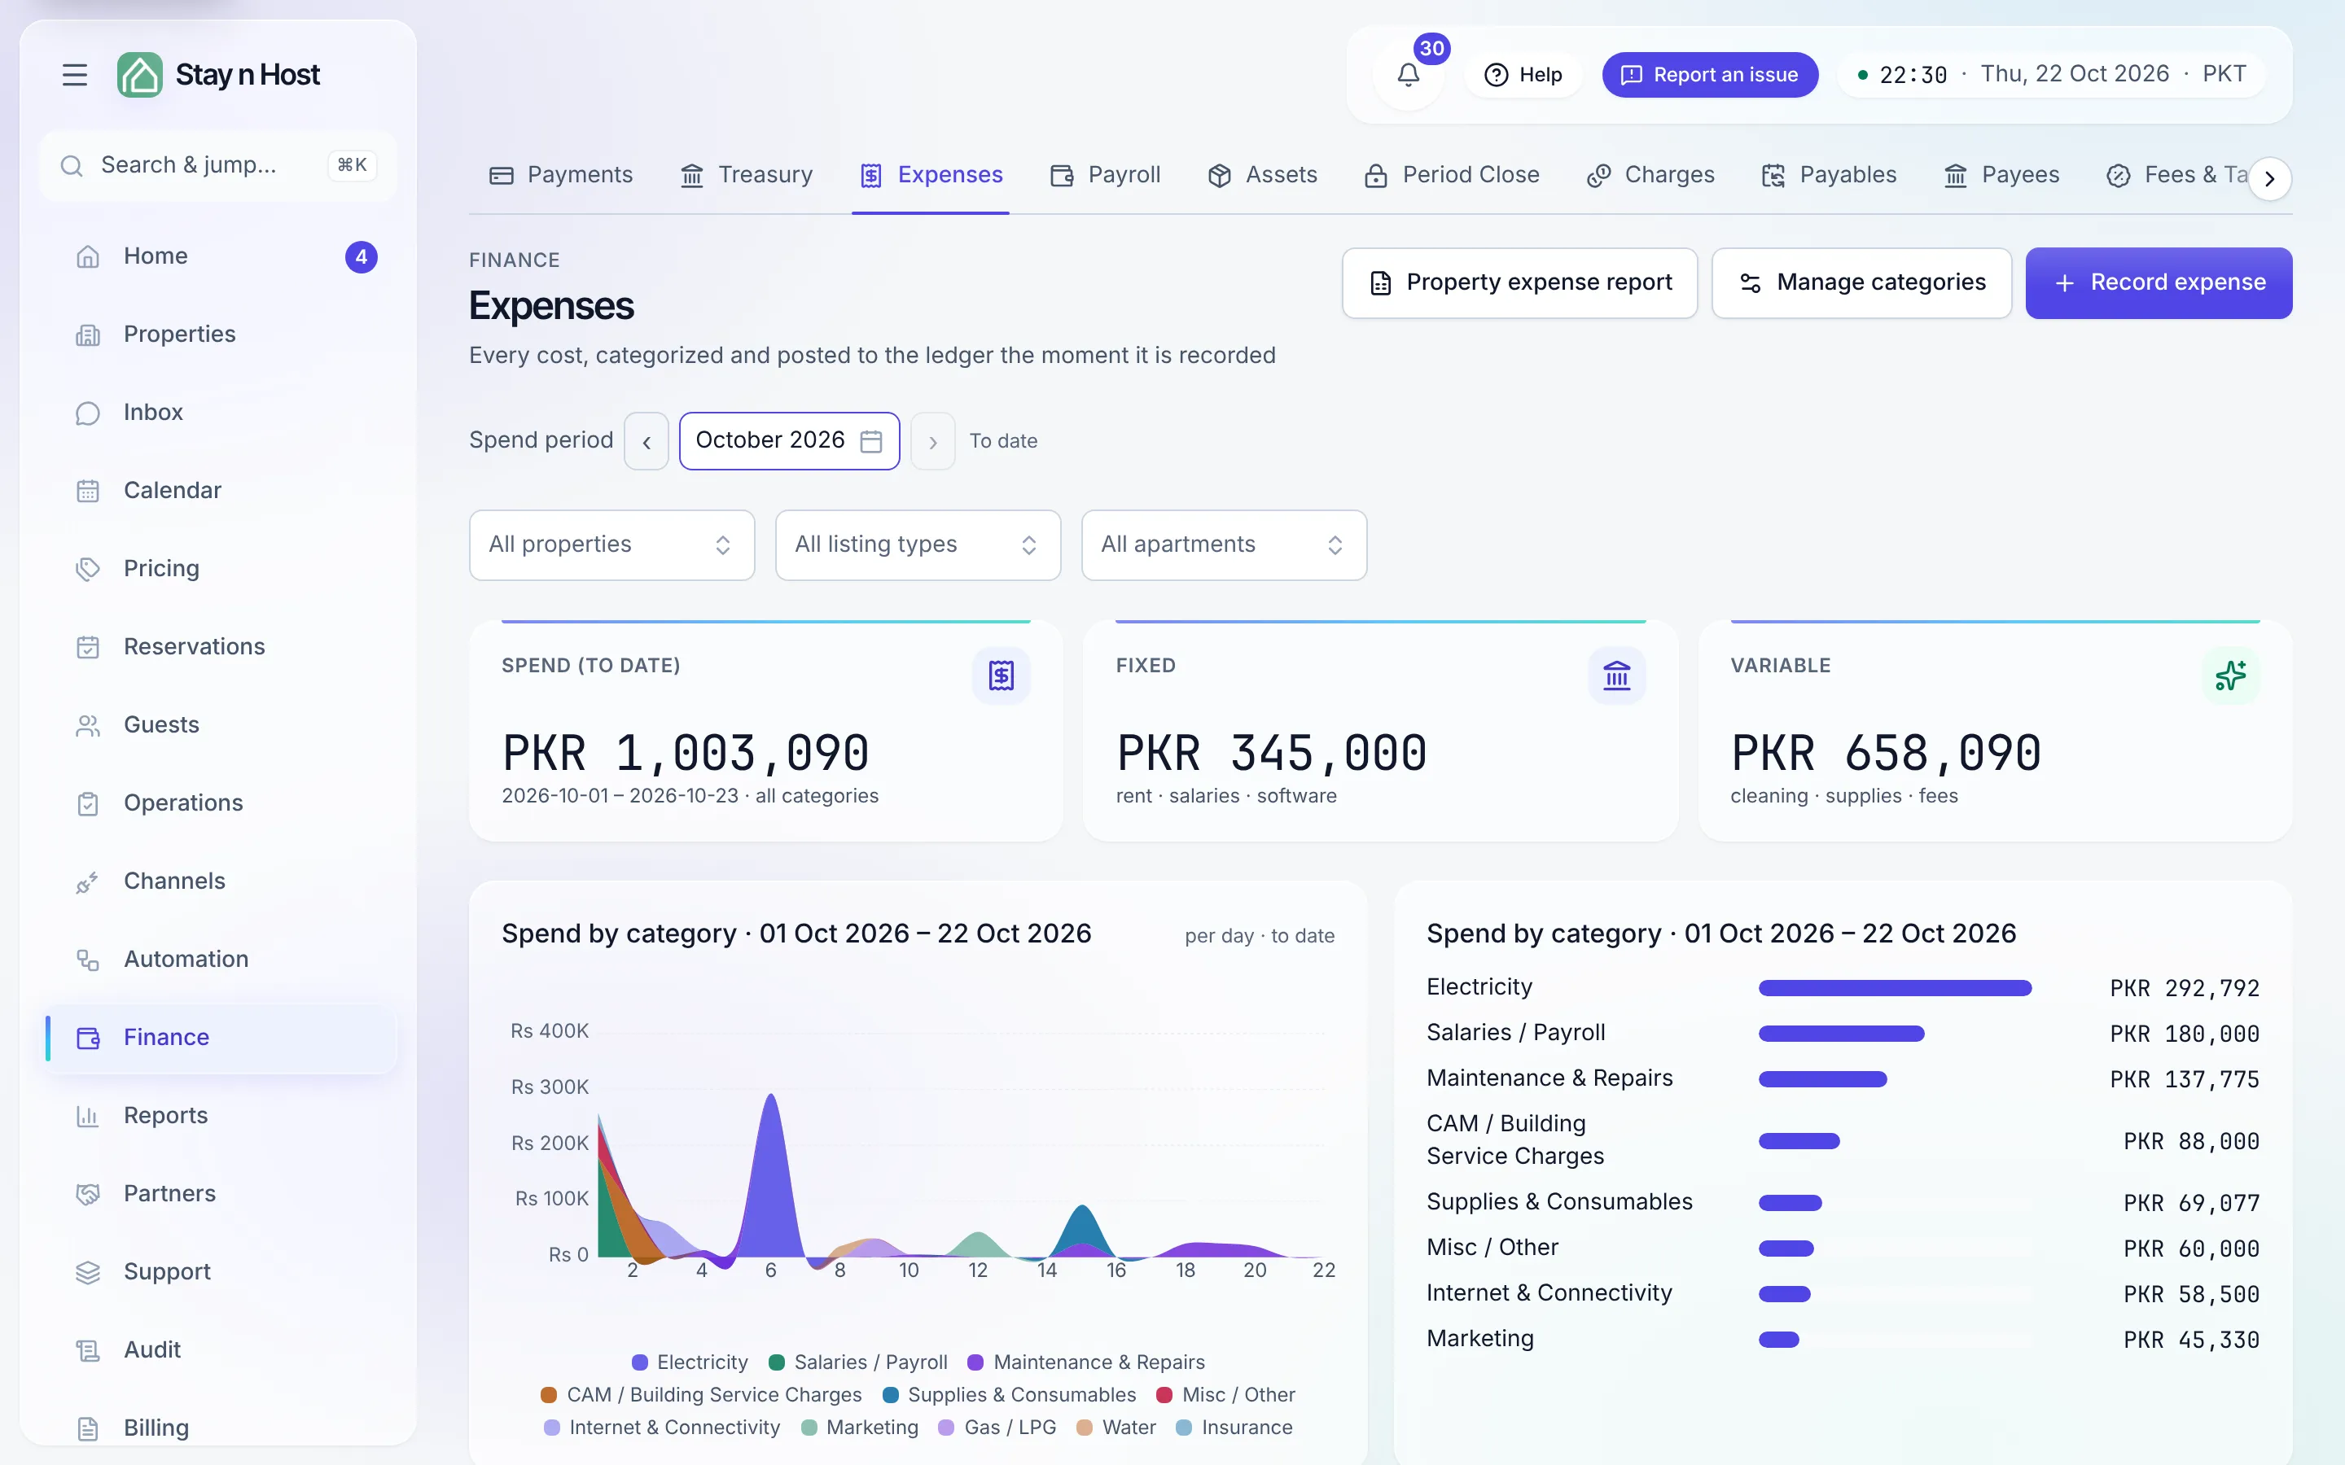Select the Expenses tab
Screen dimensions: 2345x1465
[931, 175]
